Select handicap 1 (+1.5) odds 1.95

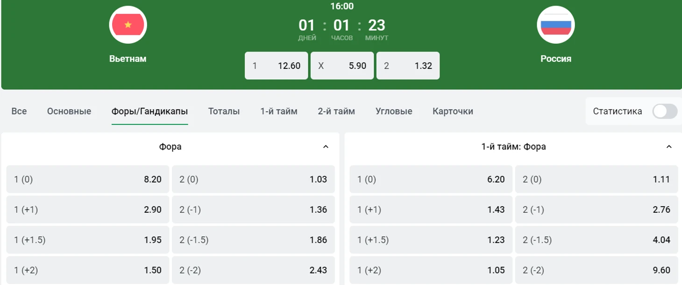pyautogui.click(x=88, y=240)
